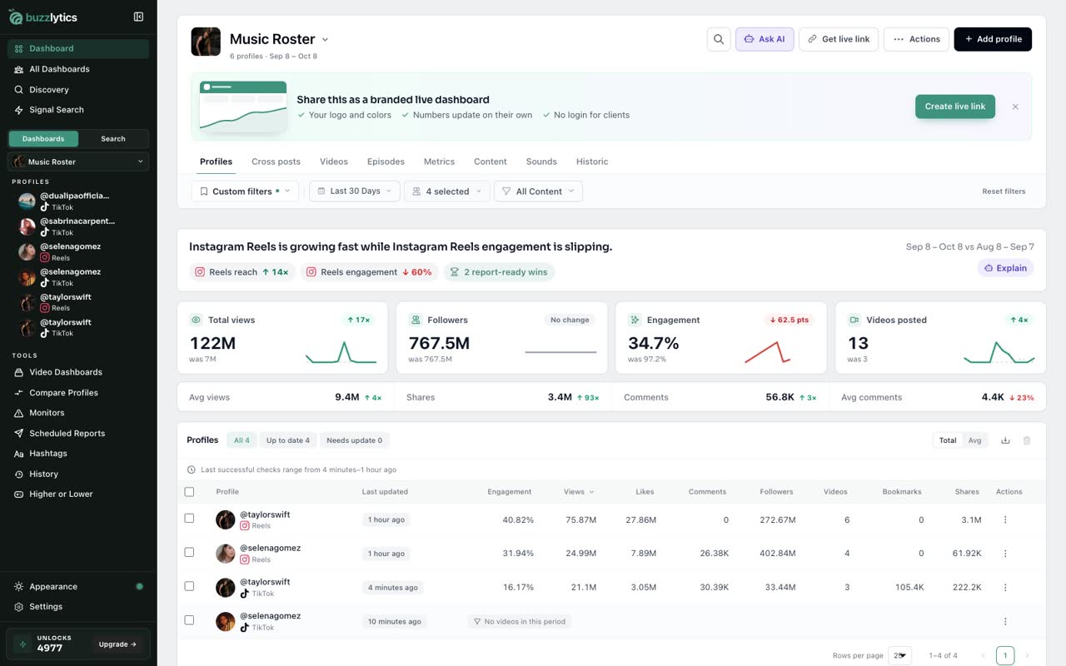Tick the @selenagomez TikTok row checkbox

tap(189, 620)
